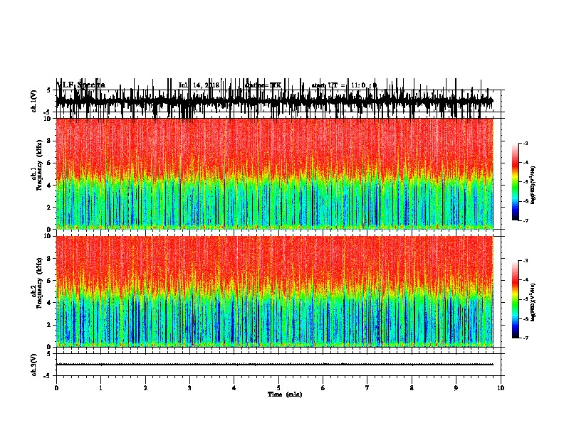Click the ch.1 color bar log(PSD) label
This screenshot has width=564, height=435.
[533, 185]
